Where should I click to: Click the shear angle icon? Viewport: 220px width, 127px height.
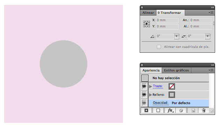click(184, 36)
